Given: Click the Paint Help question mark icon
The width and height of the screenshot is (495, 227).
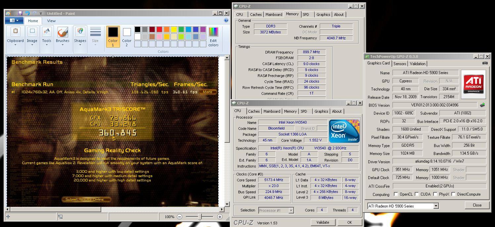Looking at the screenshot, I should pos(226,20).
